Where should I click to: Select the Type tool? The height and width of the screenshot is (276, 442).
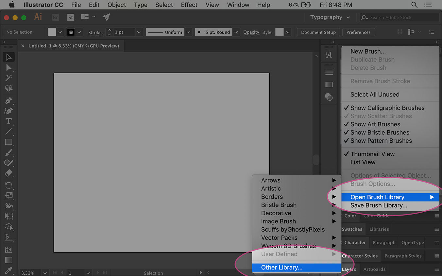9,121
